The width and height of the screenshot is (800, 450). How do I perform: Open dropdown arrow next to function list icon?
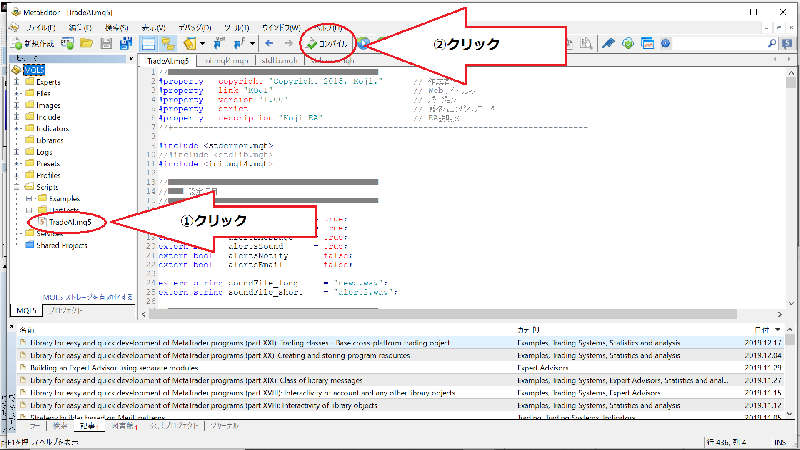(252, 43)
